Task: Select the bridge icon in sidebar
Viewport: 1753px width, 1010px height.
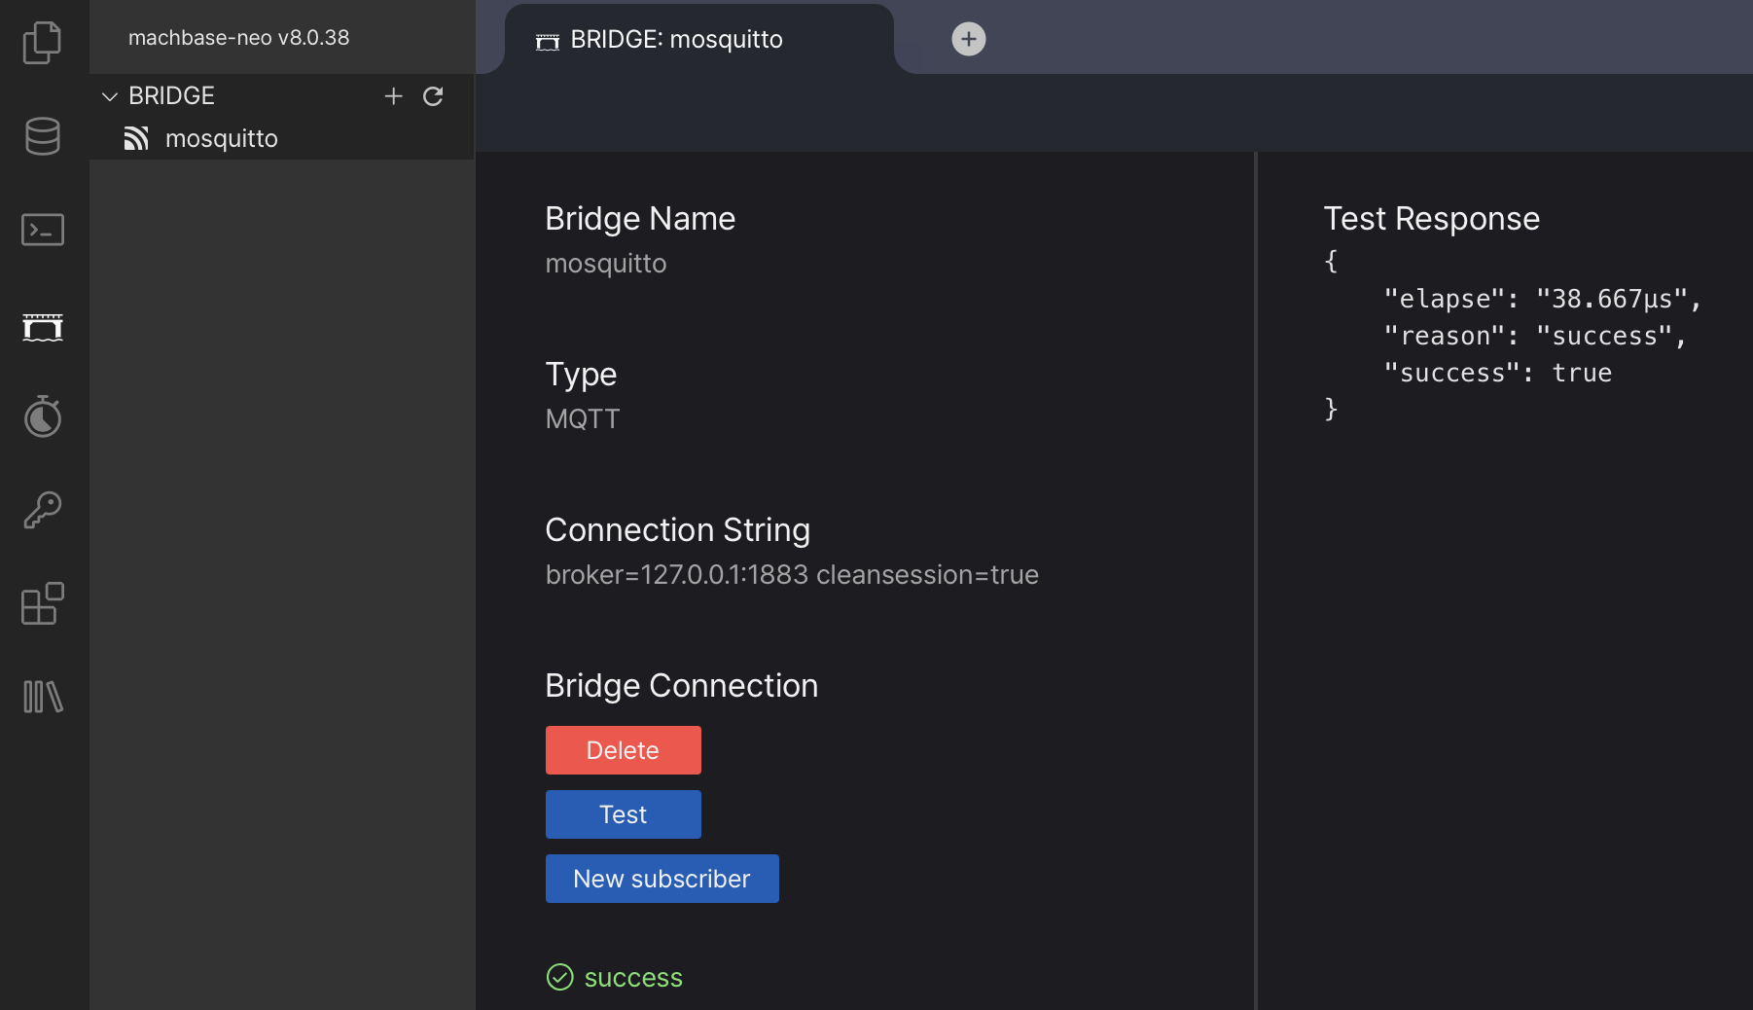Action: tap(42, 327)
